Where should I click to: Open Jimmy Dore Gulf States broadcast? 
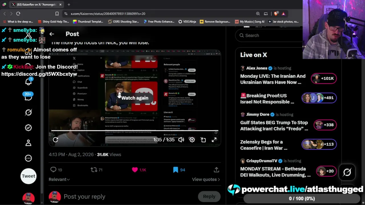tap(274, 126)
